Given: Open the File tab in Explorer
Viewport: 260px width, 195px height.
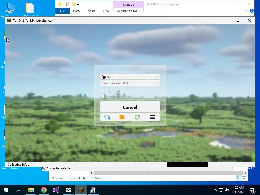Looking at the screenshot, I should 62,11.
